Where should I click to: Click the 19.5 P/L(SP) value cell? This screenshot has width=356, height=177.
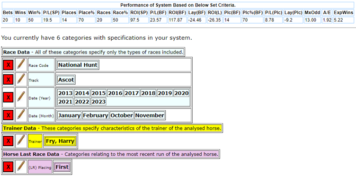tap(51, 20)
